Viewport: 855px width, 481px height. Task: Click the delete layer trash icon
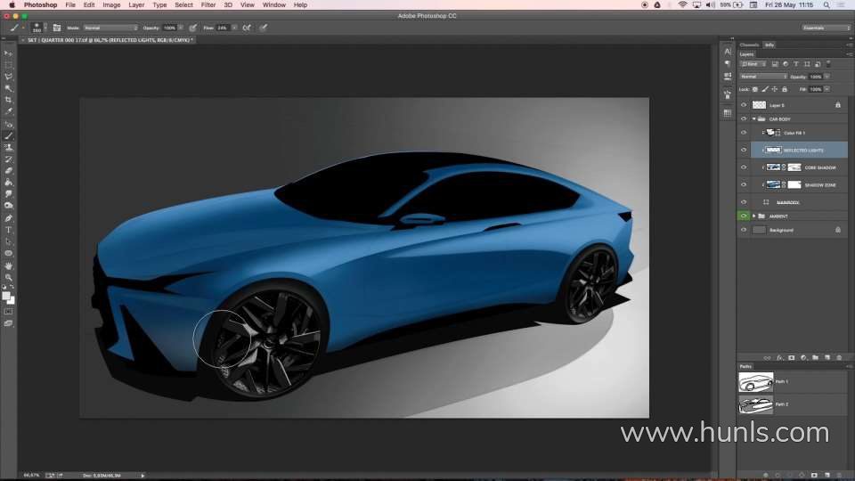[839, 357]
